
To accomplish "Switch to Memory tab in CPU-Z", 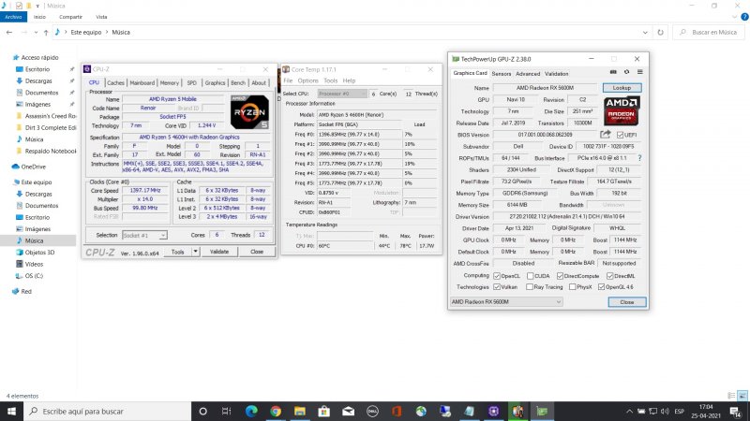I will click(x=170, y=83).
